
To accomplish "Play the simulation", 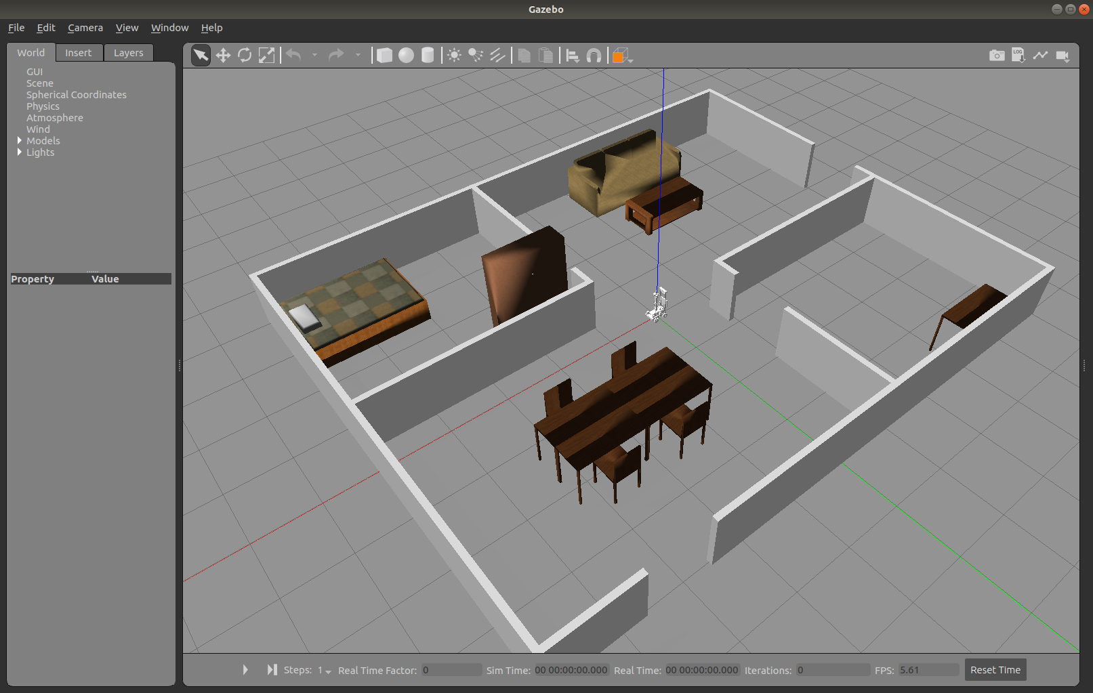I will pyautogui.click(x=245, y=669).
